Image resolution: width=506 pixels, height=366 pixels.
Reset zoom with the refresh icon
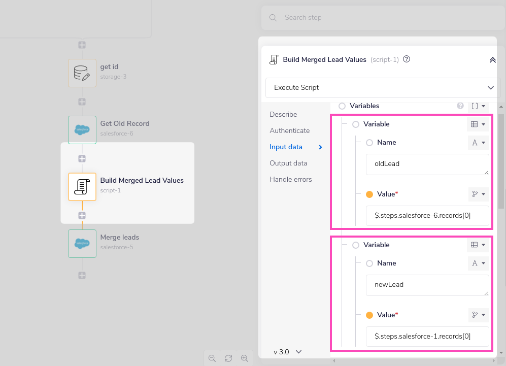[228, 358]
